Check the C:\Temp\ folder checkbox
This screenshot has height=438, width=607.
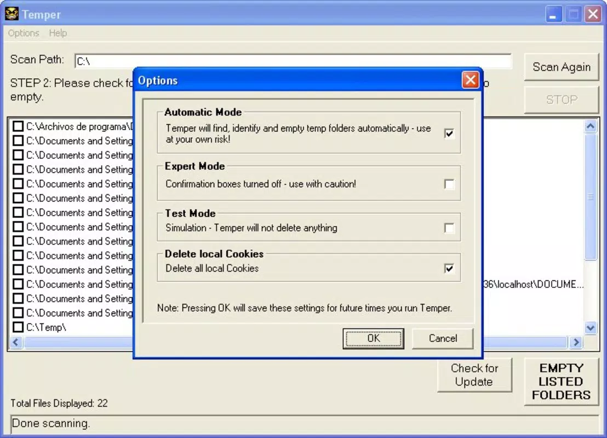point(18,327)
